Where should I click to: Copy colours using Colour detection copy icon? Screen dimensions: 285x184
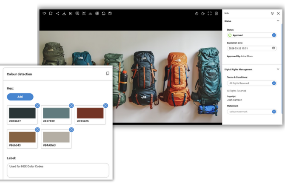(x=107, y=74)
